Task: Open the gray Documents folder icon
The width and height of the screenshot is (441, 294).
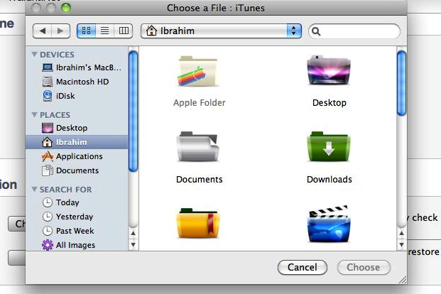Action: pyautogui.click(x=198, y=146)
